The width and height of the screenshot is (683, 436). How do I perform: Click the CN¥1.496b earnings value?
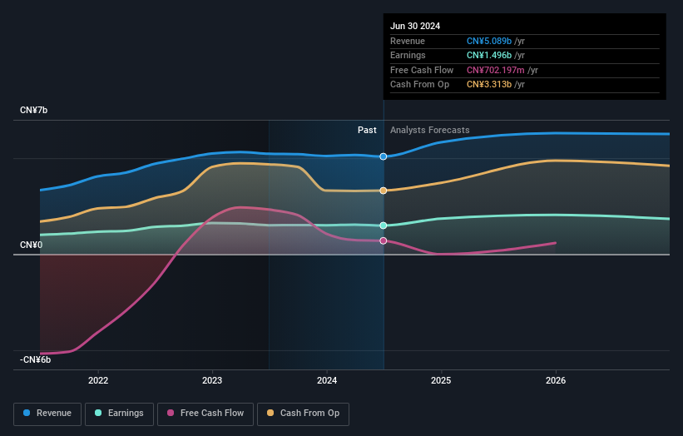coord(489,55)
